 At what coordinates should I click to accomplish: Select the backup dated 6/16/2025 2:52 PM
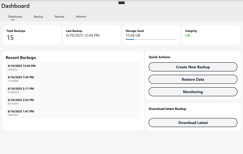[73, 102]
